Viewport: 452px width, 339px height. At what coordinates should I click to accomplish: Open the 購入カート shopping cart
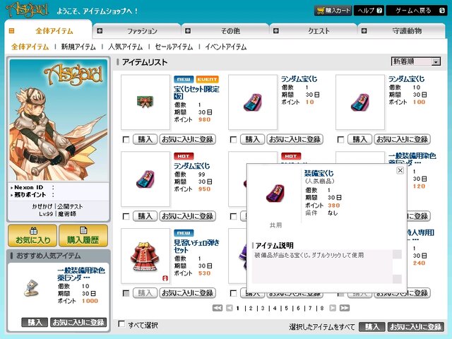tap(333, 11)
